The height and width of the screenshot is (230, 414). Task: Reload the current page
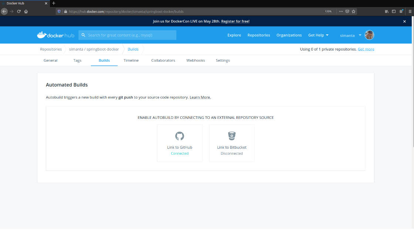pyautogui.click(x=19, y=11)
